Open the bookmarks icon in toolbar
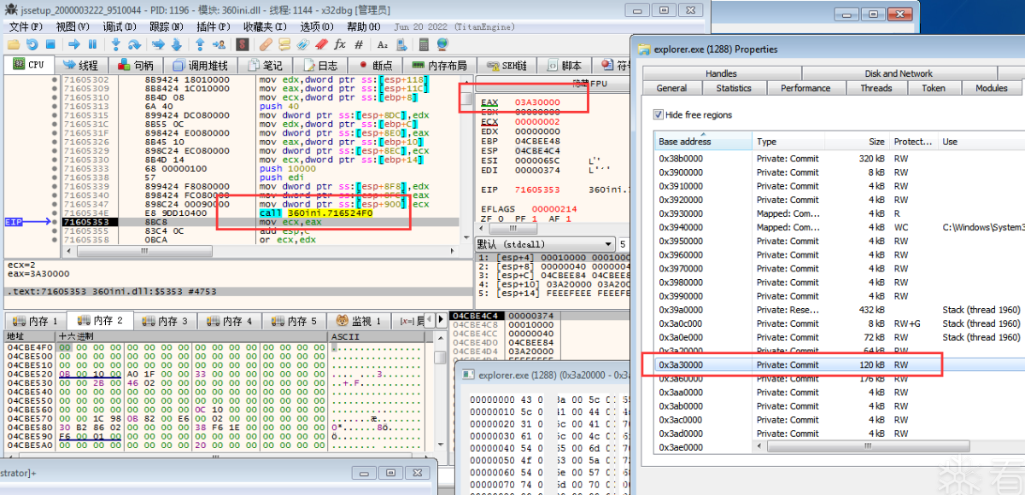The image size is (1025, 495). tap(322, 44)
